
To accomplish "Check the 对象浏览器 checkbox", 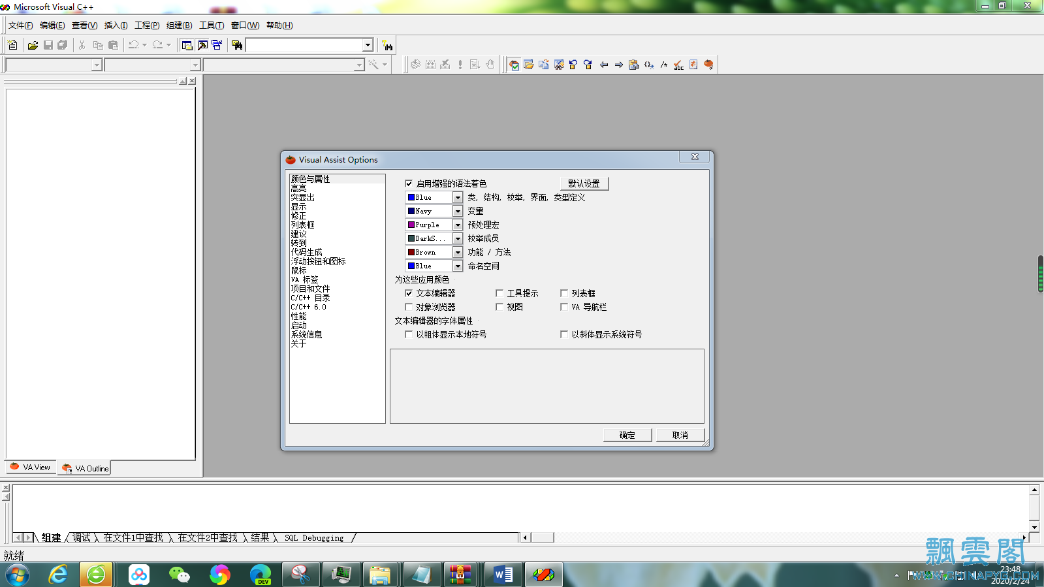I will coord(409,307).
